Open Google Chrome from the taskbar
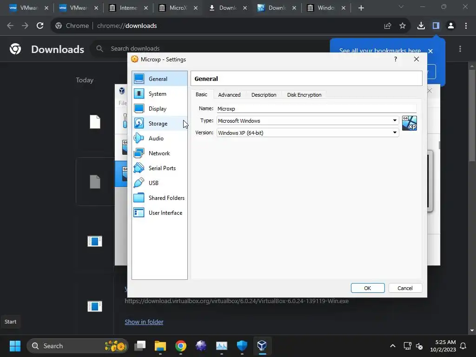The width and height of the screenshot is (476, 357). (x=181, y=346)
